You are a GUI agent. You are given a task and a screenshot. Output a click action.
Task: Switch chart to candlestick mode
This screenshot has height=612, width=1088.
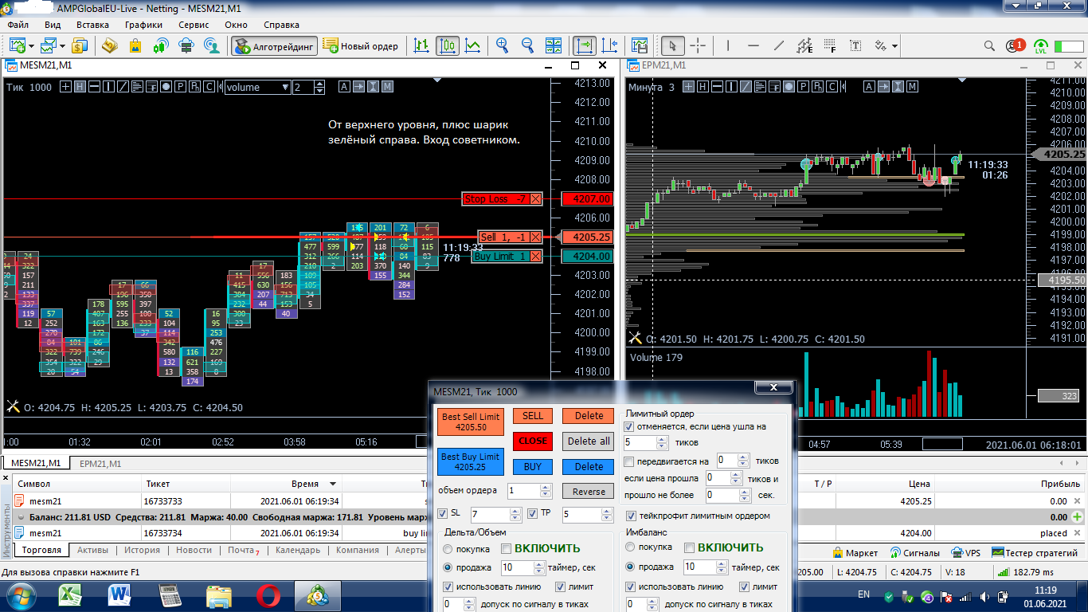tap(447, 45)
